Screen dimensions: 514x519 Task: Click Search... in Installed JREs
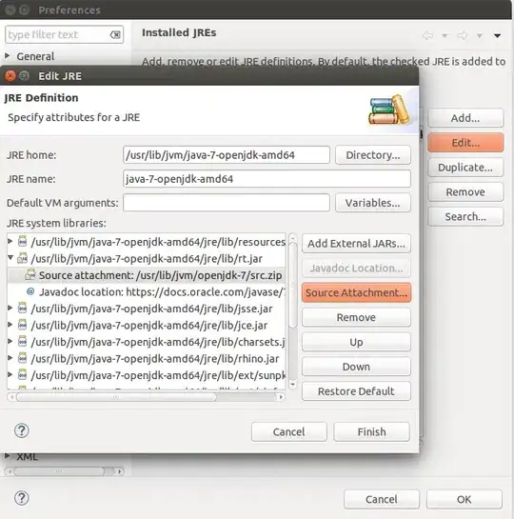[465, 217]
